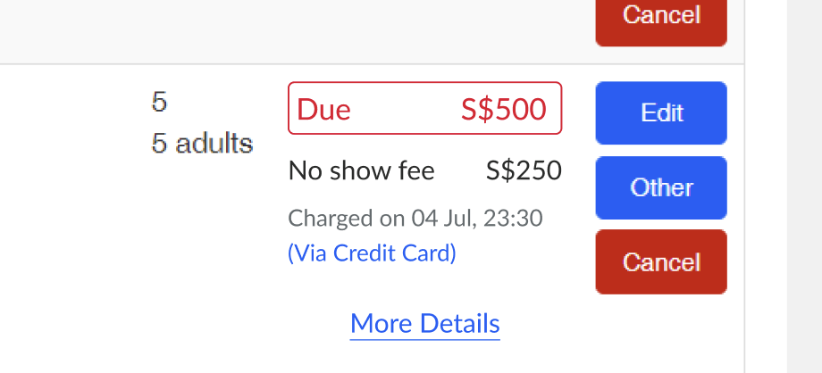This screenshot has height=373, width=822.
Task: Click the (Via Credit Card) link
Action: [372, 253]
